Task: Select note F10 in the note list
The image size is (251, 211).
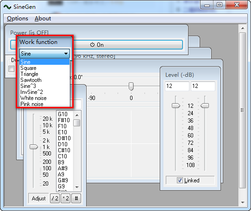Action: tap(65, 126)
